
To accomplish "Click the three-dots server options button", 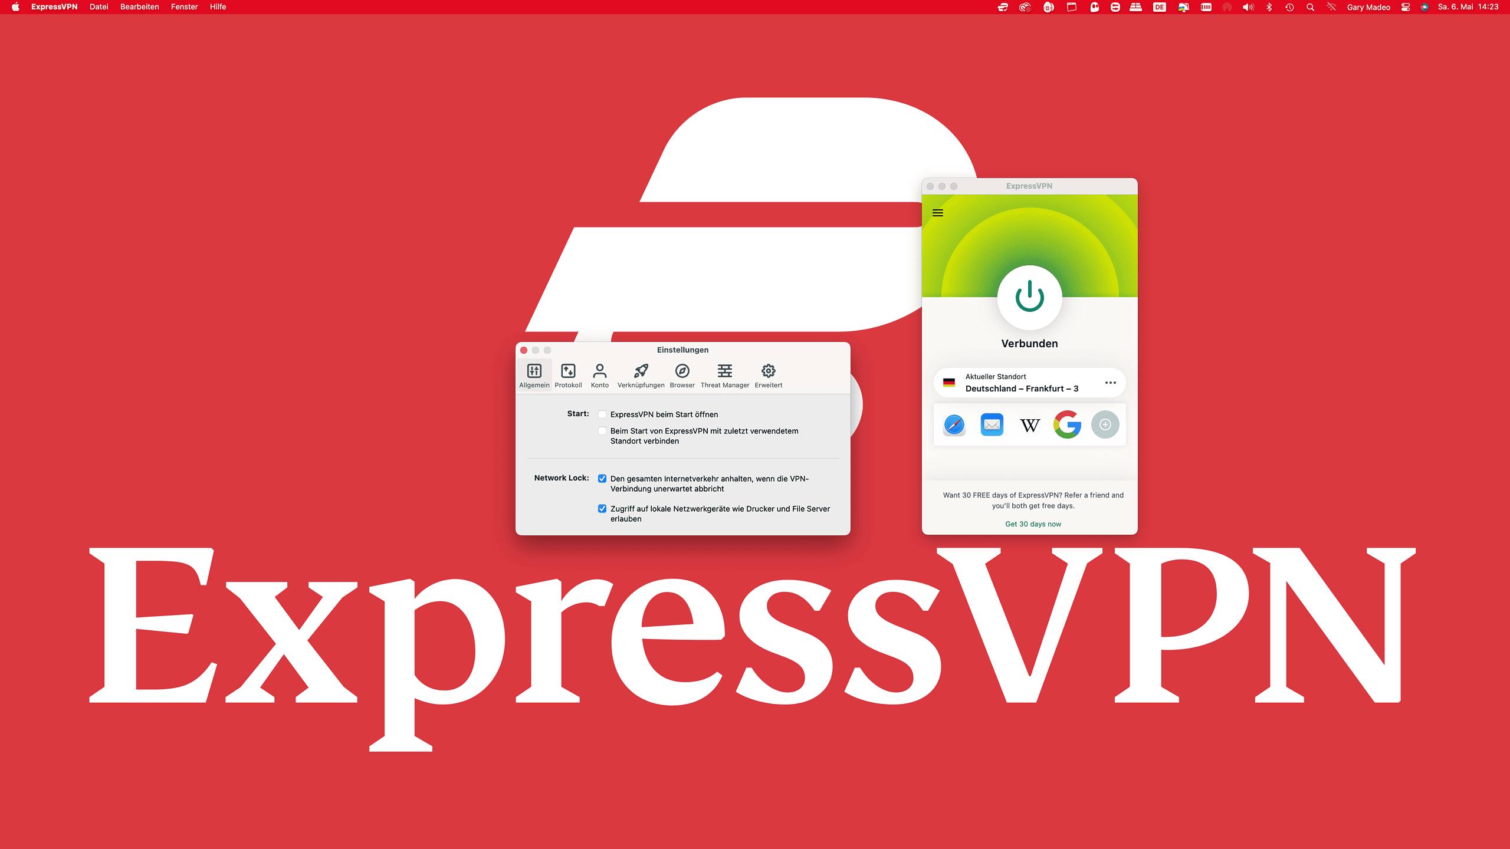I will click(1111, 383).
